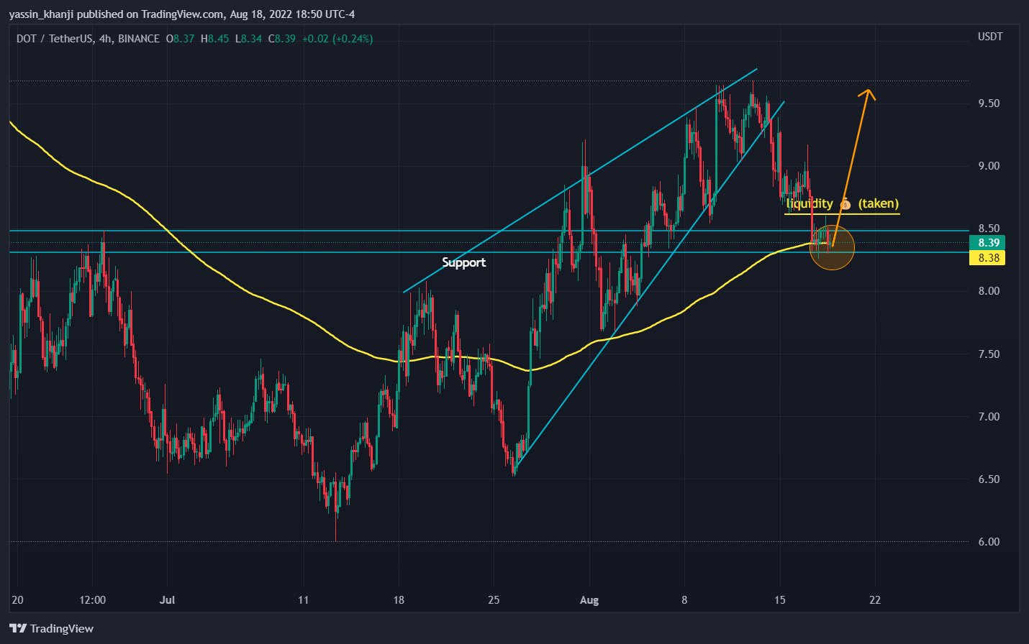The image size is (1029, 644).
Task: Click the 'Support' text annotation
Action: tap(463, 262)
